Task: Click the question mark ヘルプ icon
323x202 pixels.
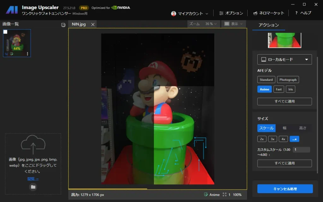Action: click(297, 13)
